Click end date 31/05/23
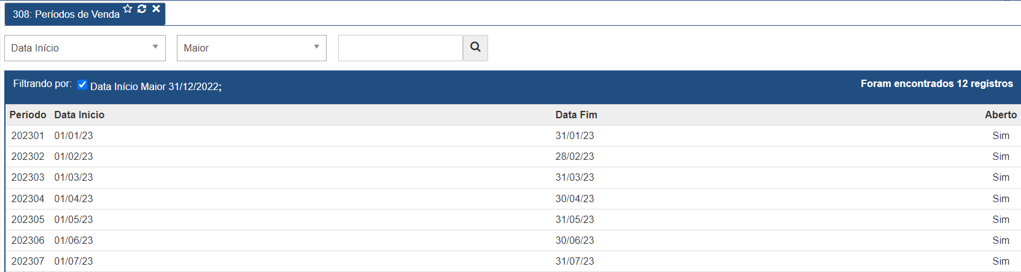This screenshot has height=272, width=1021. click(x=575, y=219)
